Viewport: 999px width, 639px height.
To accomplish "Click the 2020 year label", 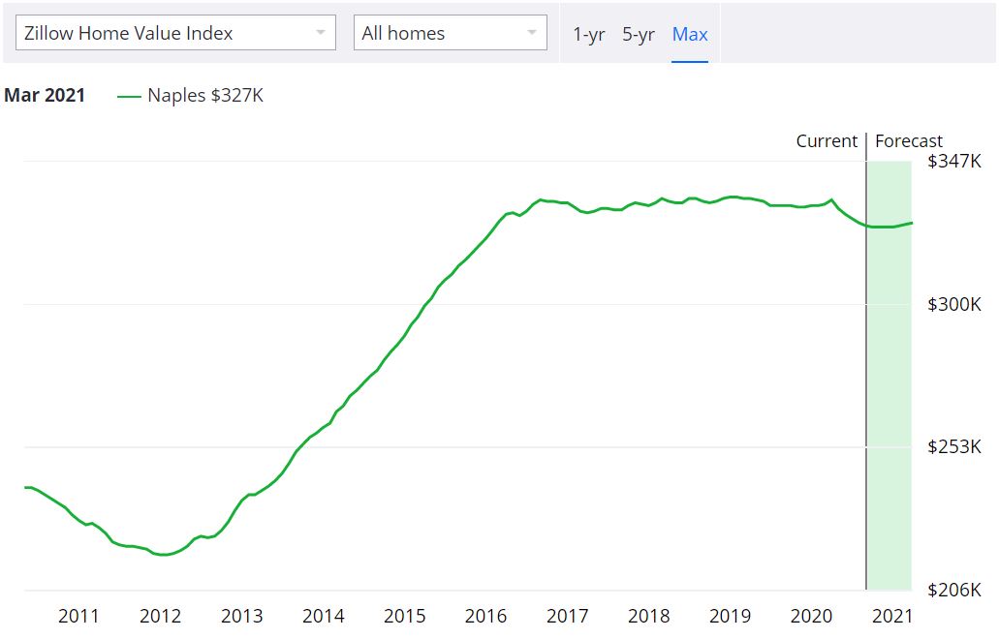I will pyautogui.click(x=811, y=616).
